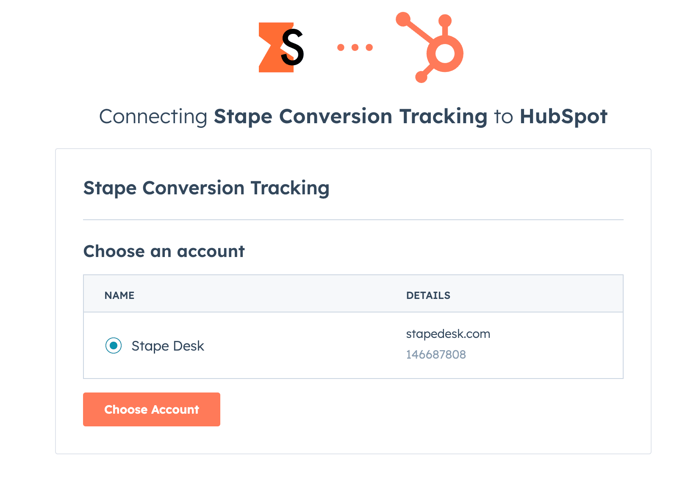This screenshot has height=492, width=688.
Task: Click the first orange connecting dot
Action: tap(341, 47)
